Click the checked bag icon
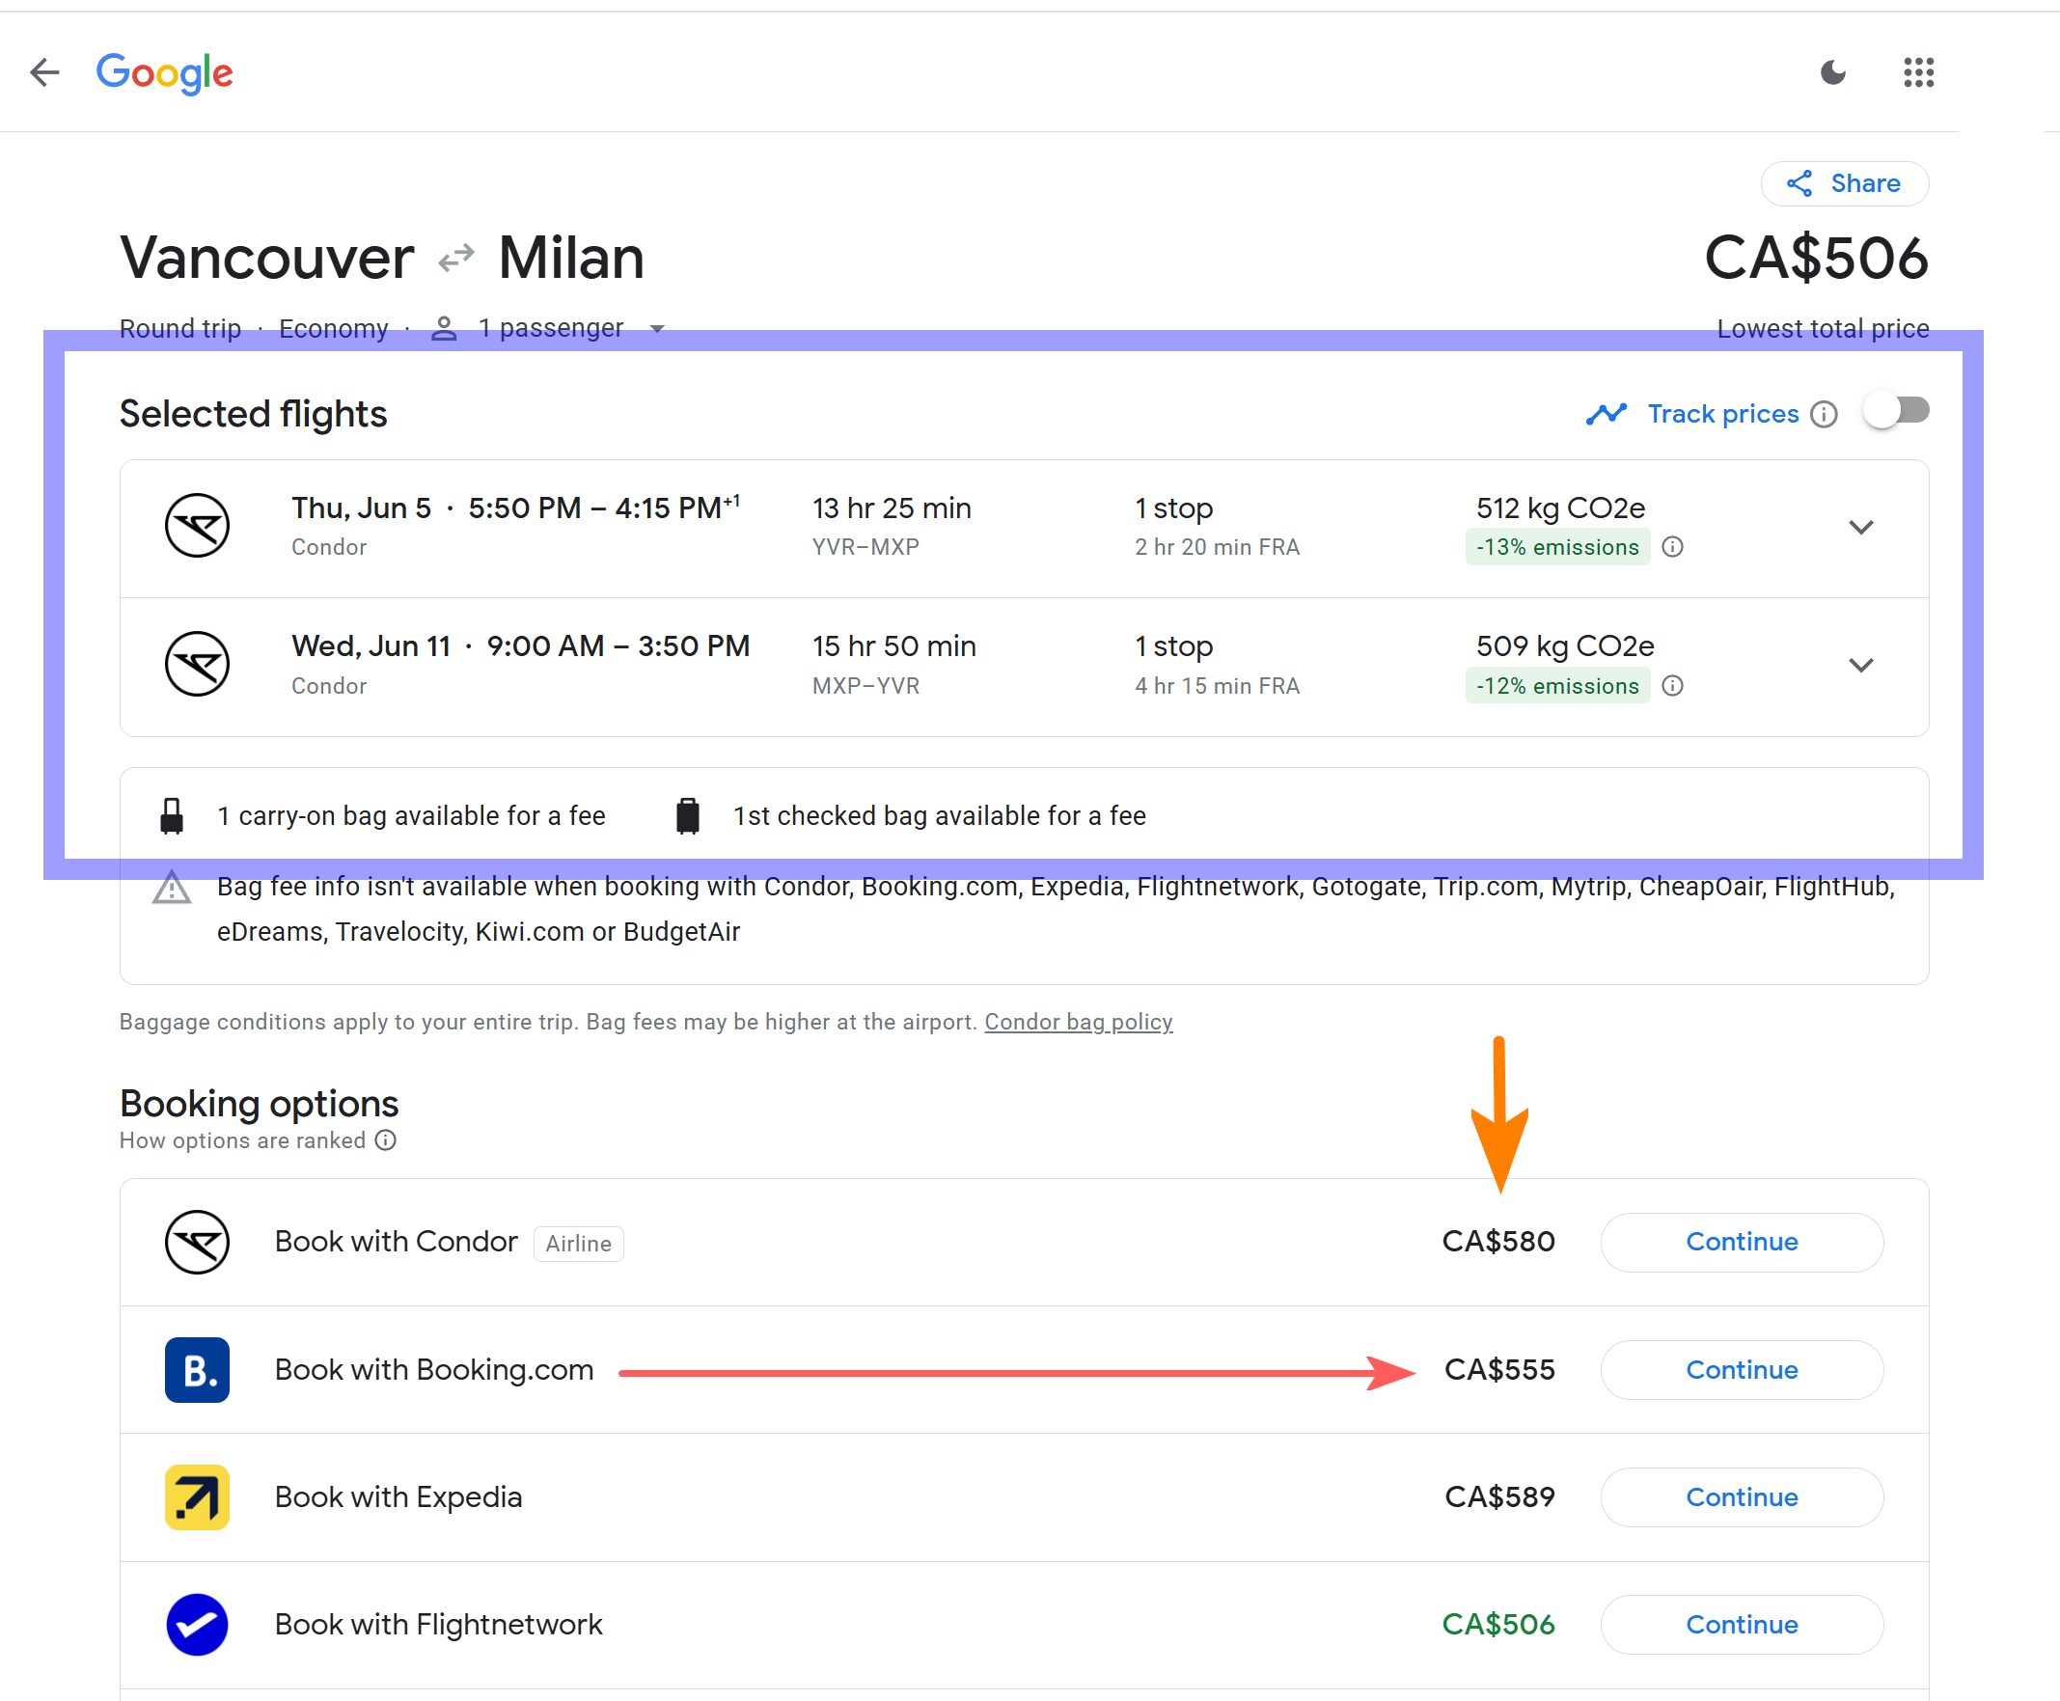2060x1701 pixels. 688,815
